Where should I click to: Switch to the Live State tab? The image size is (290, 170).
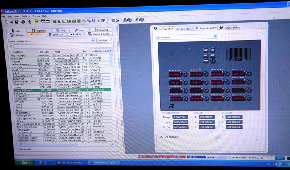click(x=184, y=29)
